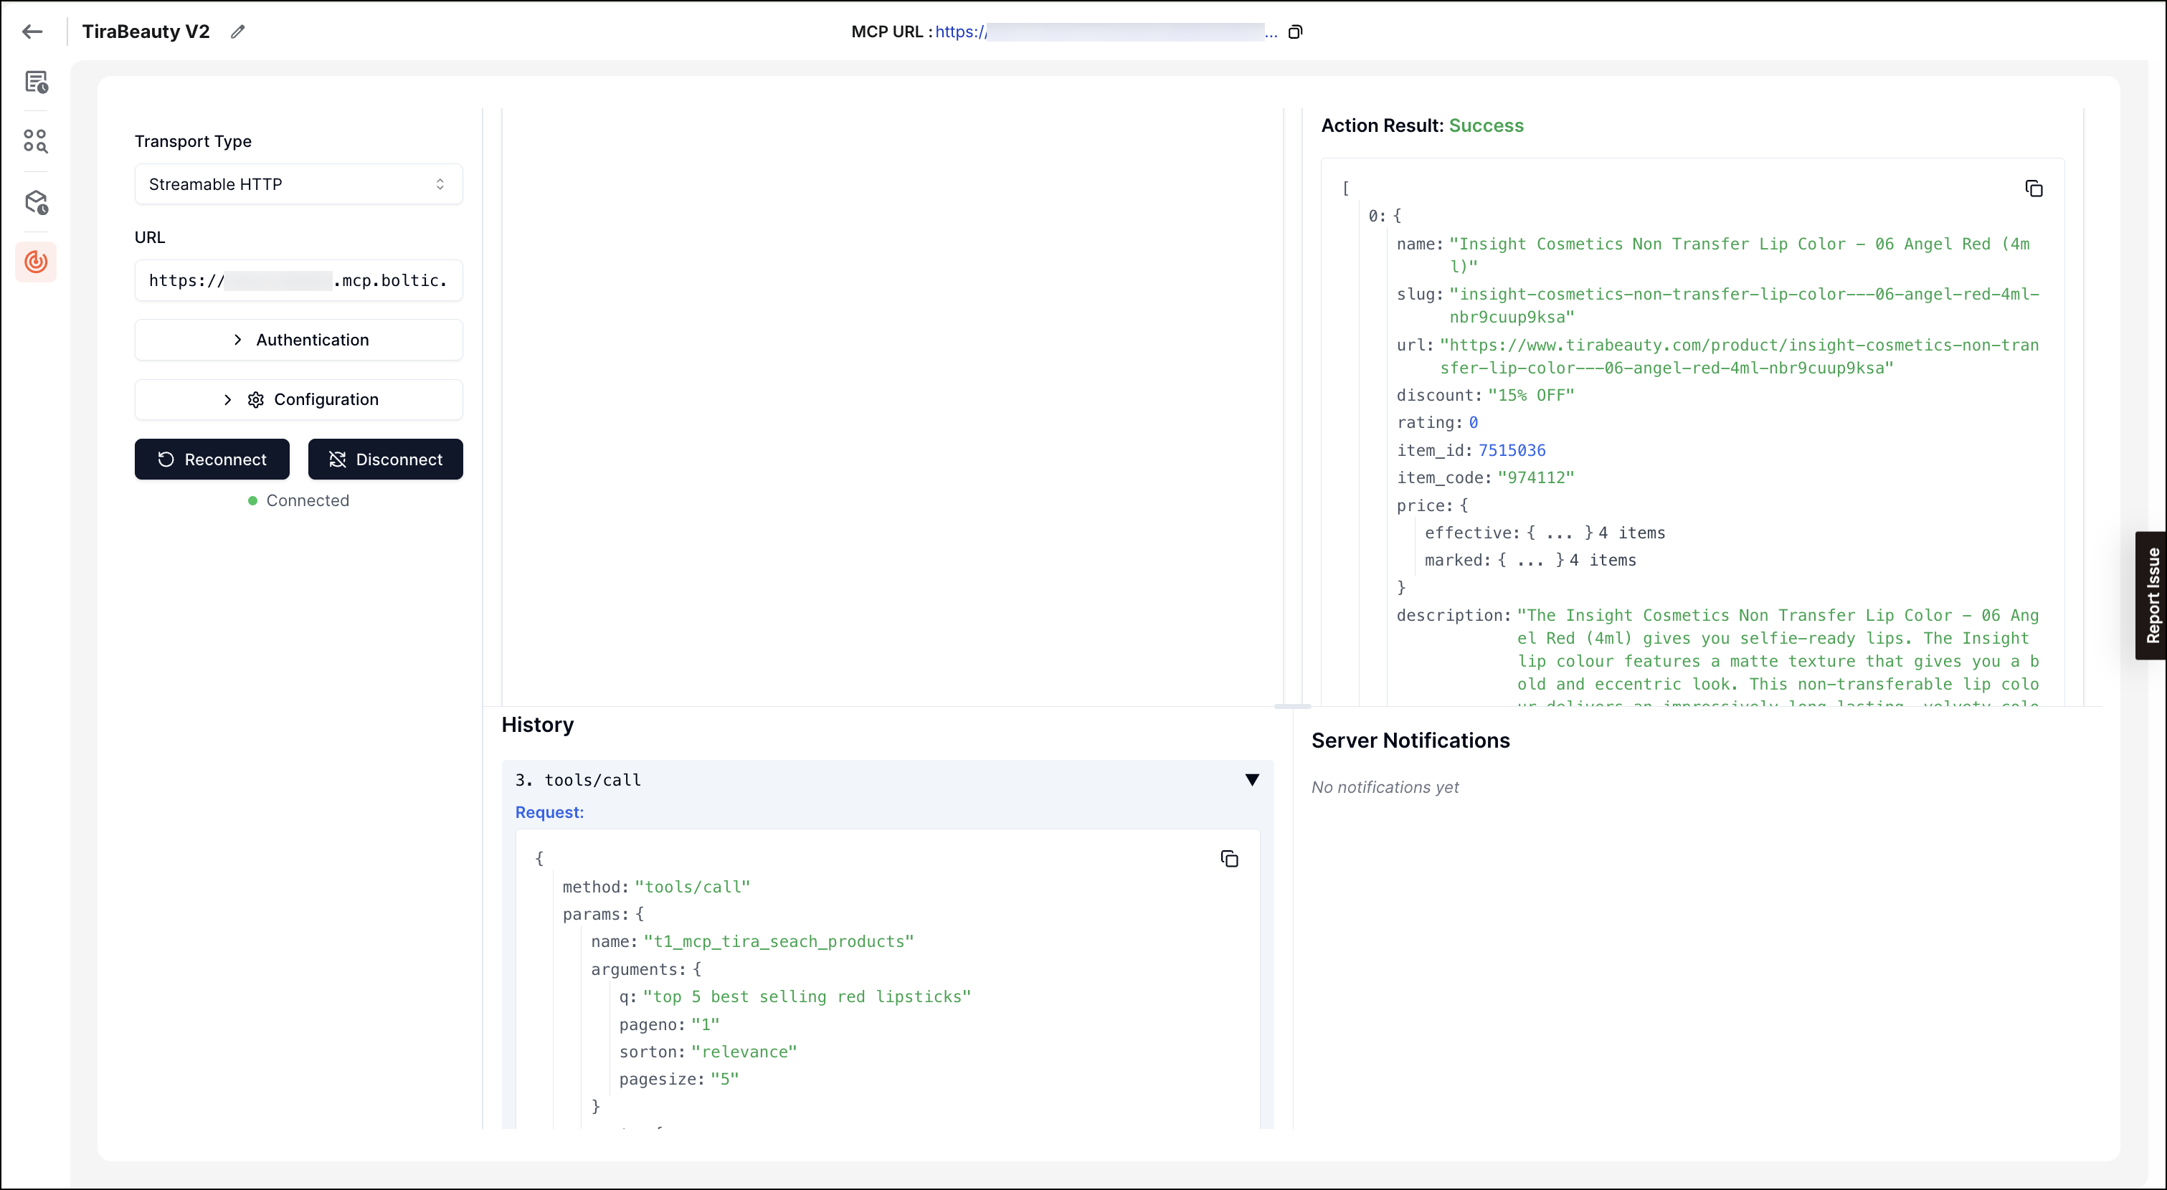This screenshot has width=2167, height=1190.
Task: Expand the Configuration section
Action: tap(298, 399)
